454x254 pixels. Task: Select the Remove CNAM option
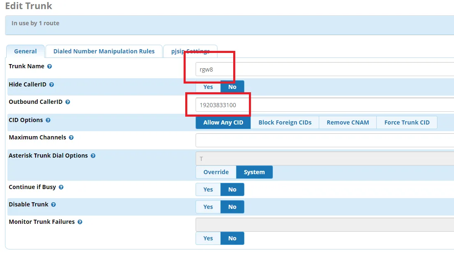point(348,122)
